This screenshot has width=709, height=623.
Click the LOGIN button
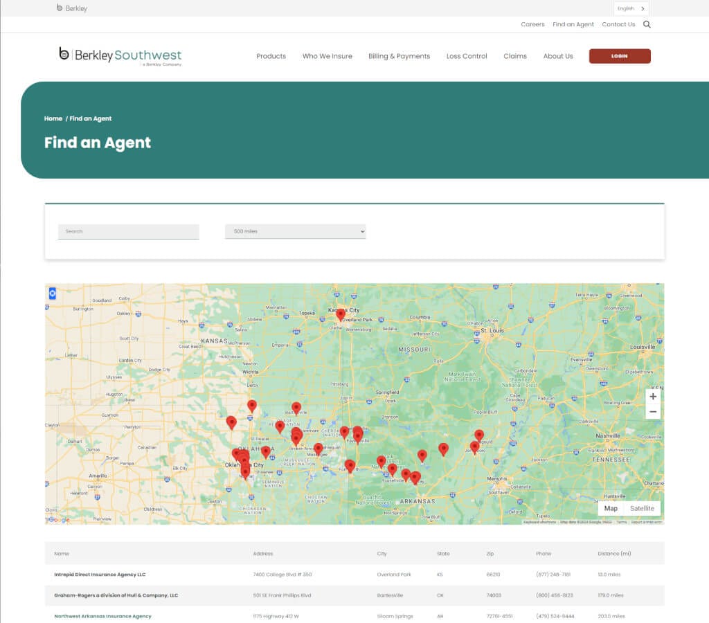point(619,56)
